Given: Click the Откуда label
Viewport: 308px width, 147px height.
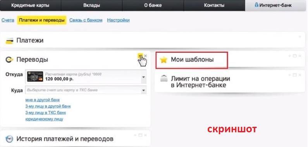Looking at the screenshot, I should [x=14, y=75].
